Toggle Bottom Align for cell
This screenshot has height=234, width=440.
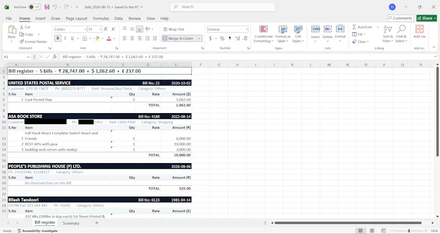[139, 29]
